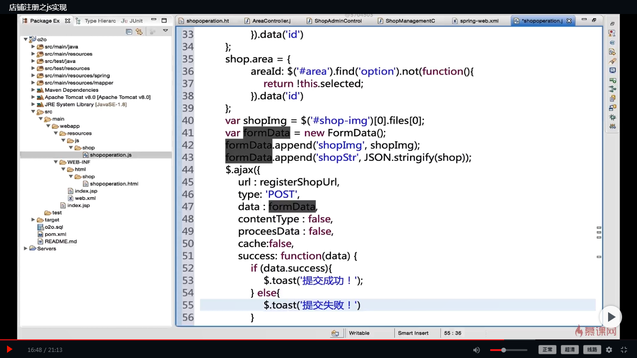Select pom.xml in the tree

pos(55,234)
